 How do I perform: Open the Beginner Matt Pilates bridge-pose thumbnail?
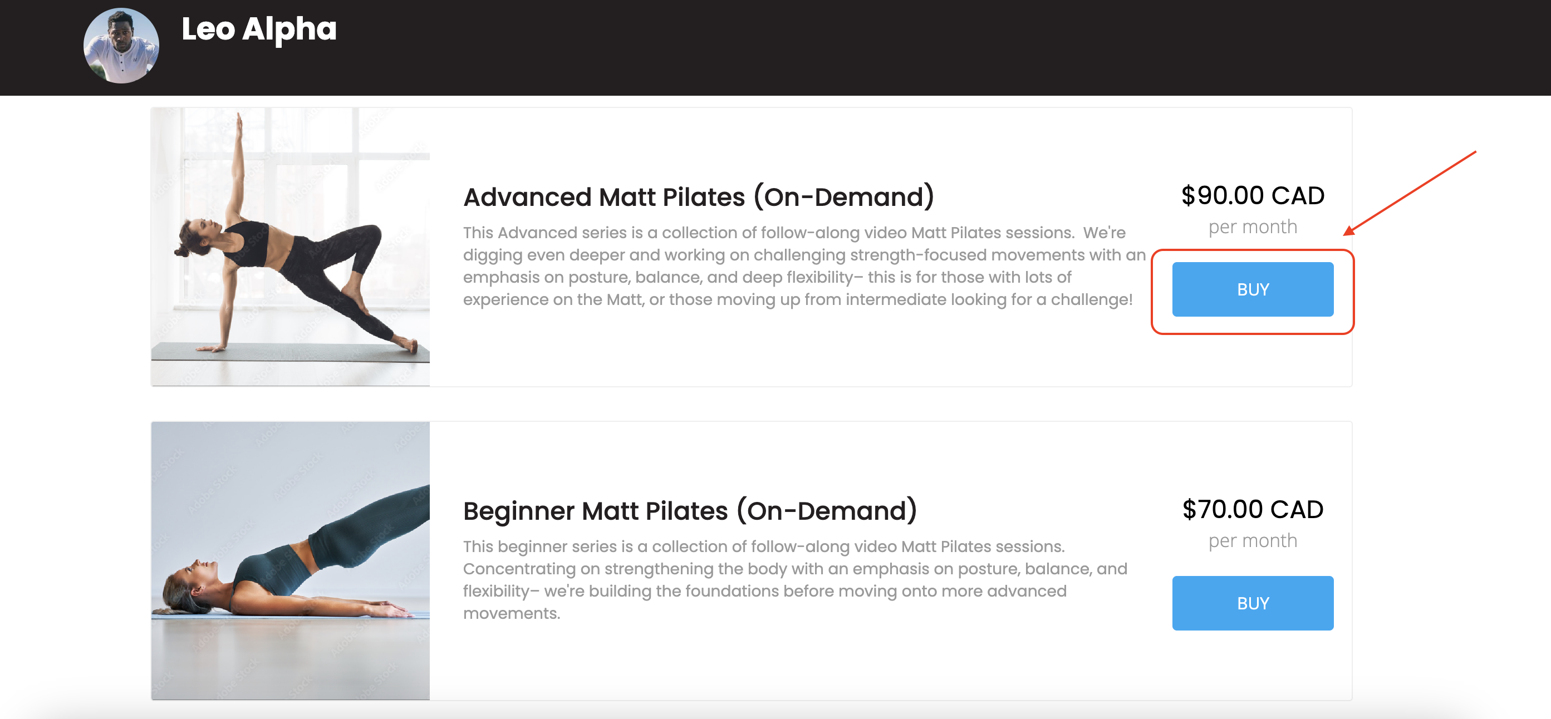[x=290, y=560]
